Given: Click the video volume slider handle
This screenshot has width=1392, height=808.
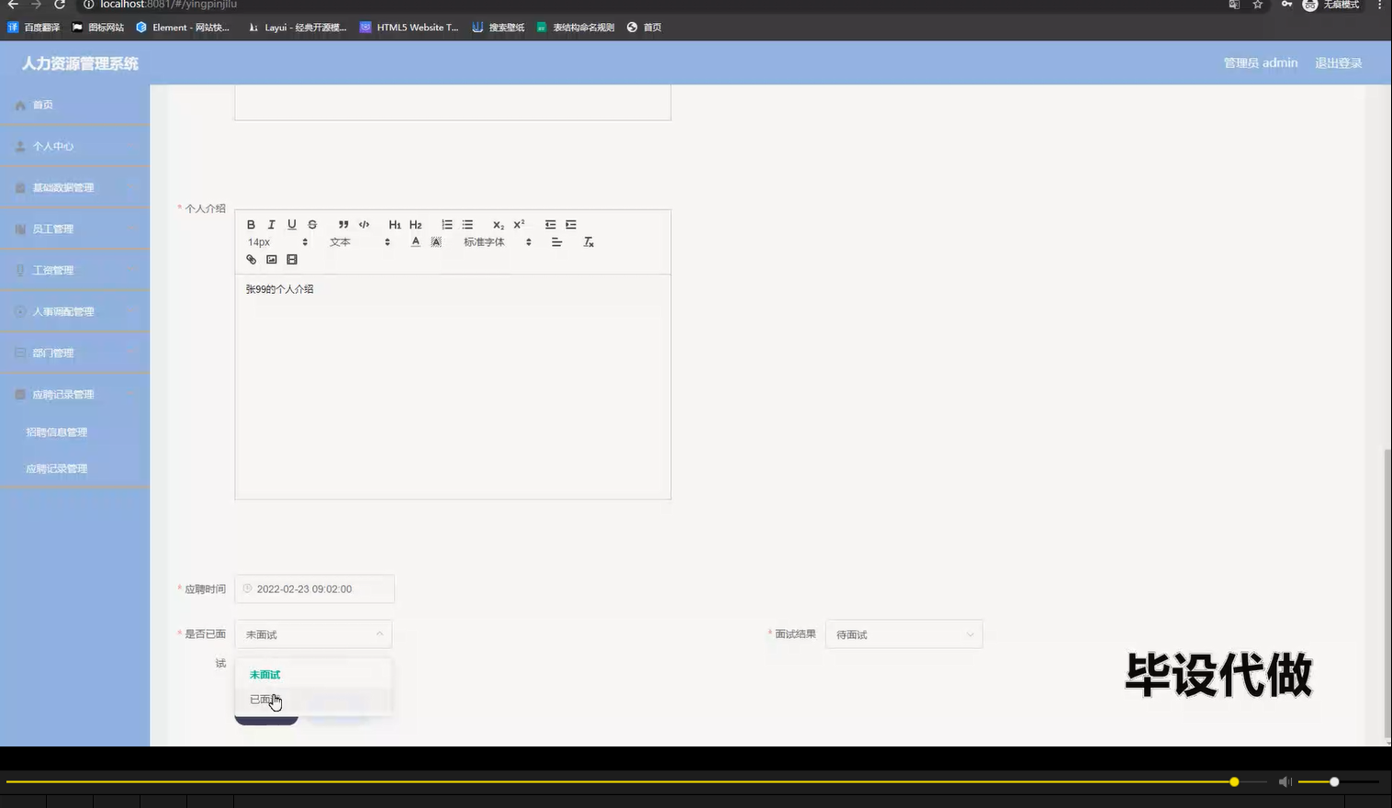Looking at the screenshot, I should click(1334, 781).
